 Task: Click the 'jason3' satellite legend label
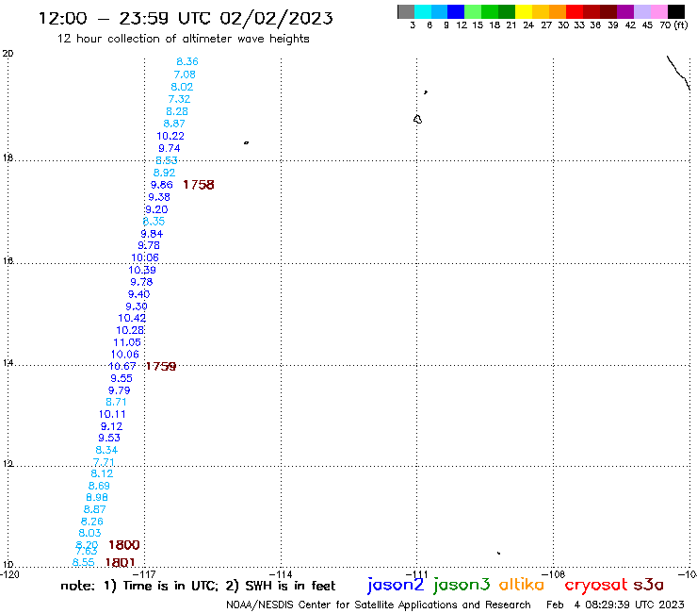coord(462,585)
